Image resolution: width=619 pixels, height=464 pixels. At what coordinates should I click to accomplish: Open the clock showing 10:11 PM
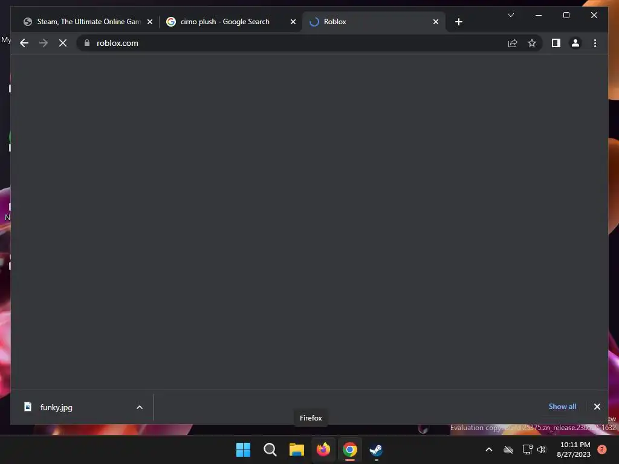coord(574,449)
